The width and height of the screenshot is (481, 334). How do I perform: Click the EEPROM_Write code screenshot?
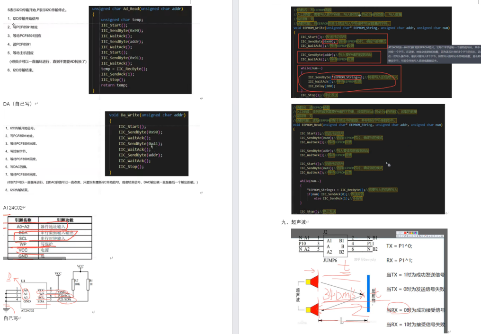(368, 51)
